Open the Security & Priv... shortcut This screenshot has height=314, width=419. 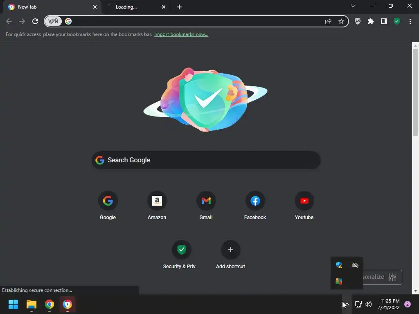pos(181,255)
